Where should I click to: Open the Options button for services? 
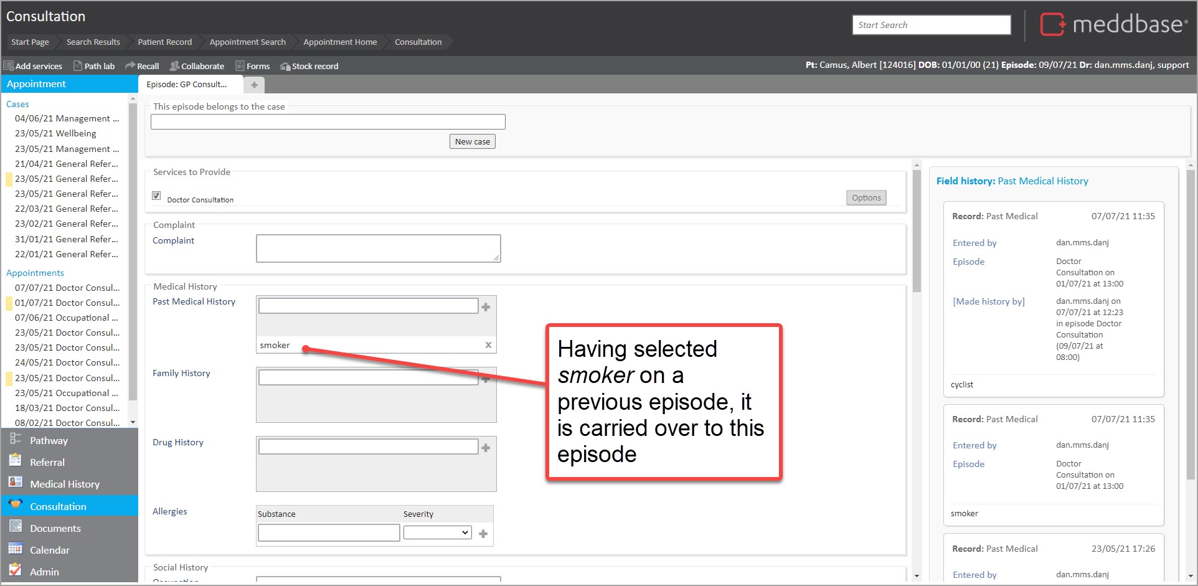tap(865, 197)
